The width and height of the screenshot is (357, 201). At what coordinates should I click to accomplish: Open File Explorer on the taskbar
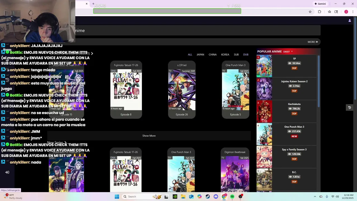click(x=183, y=197)
